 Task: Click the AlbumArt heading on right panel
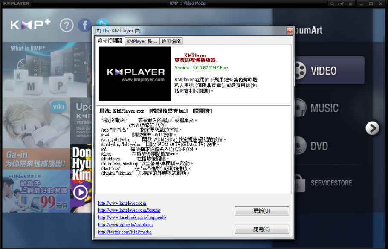coord(308,30)
